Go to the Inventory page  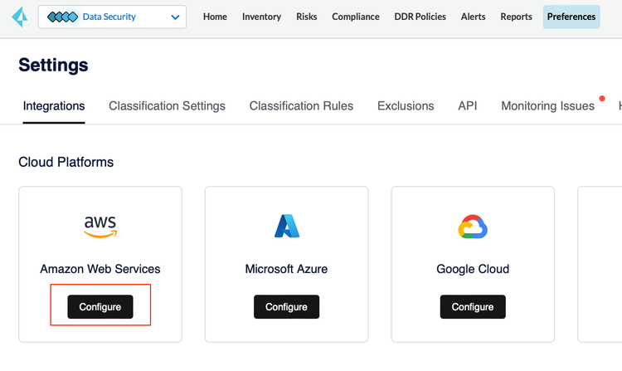261,17
